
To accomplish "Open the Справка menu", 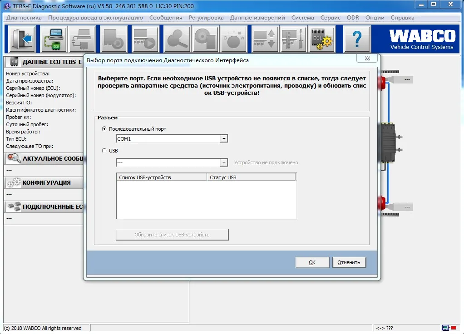I will click(402, 17).
